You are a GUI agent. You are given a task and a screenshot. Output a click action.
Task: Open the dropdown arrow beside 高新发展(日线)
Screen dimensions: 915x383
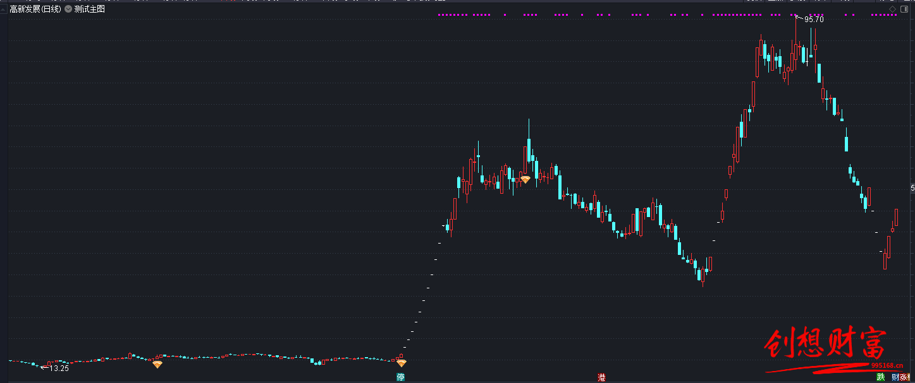(68, 9)
